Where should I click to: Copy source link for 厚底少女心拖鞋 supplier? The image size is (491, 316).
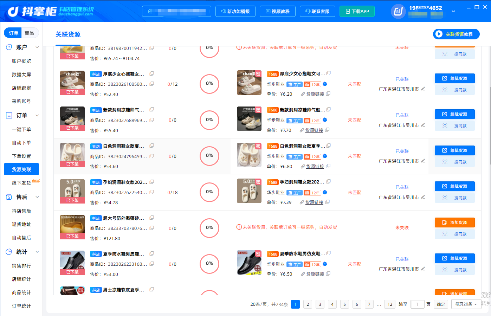pyautogui.click(x=328, y=94)
